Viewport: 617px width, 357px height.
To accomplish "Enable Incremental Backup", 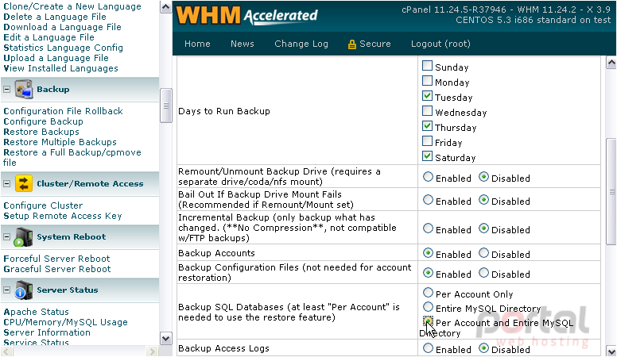I will click(x=428, y=228).
